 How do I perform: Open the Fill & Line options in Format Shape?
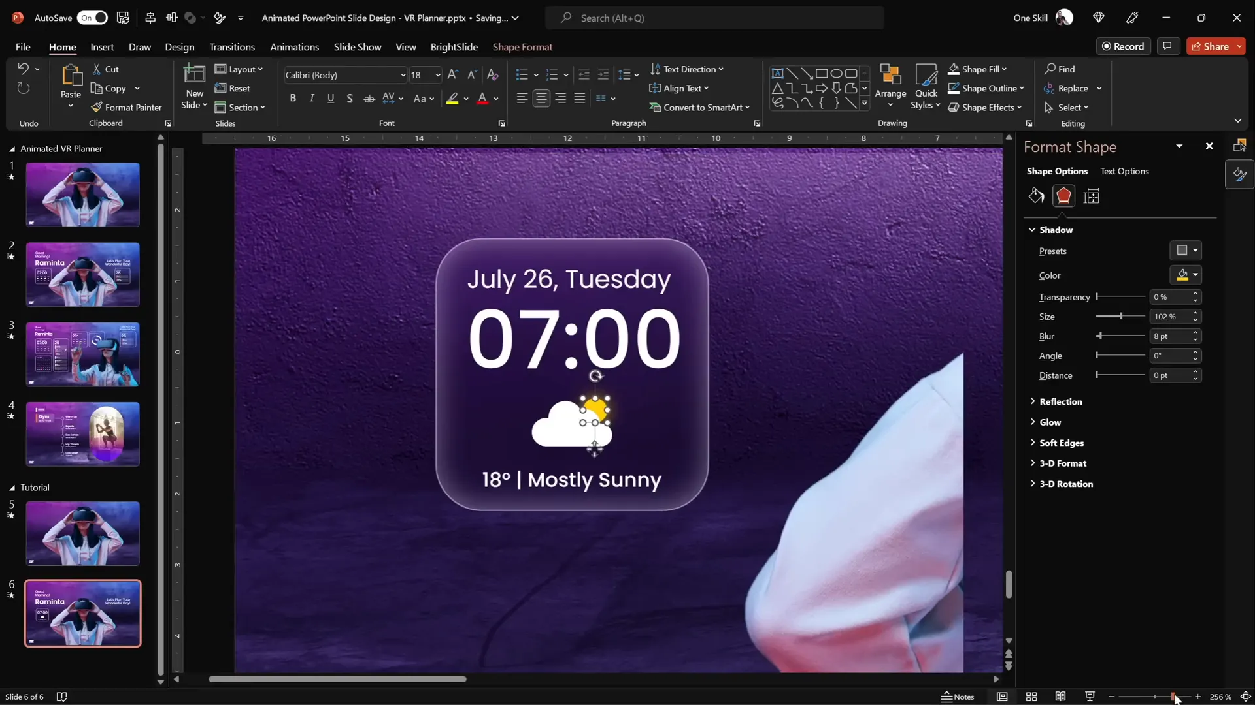pyautogui.click(x=1036, y=196)
